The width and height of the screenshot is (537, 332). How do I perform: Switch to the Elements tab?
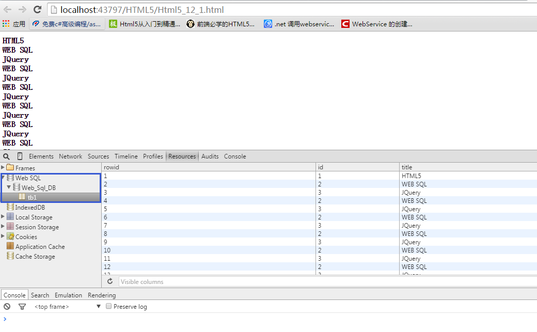click(41, 156)
